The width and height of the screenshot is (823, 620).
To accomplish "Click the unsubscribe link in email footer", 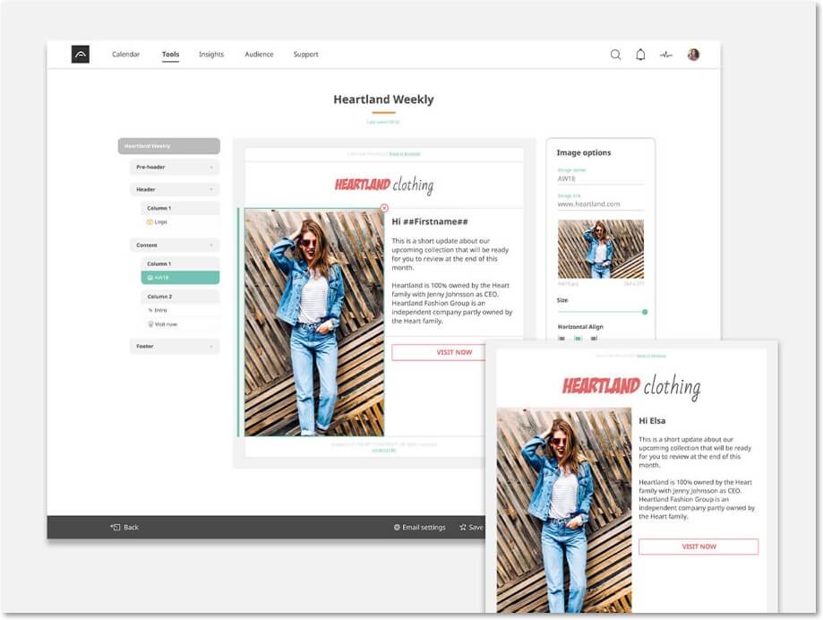I will (x=384, y=451).
